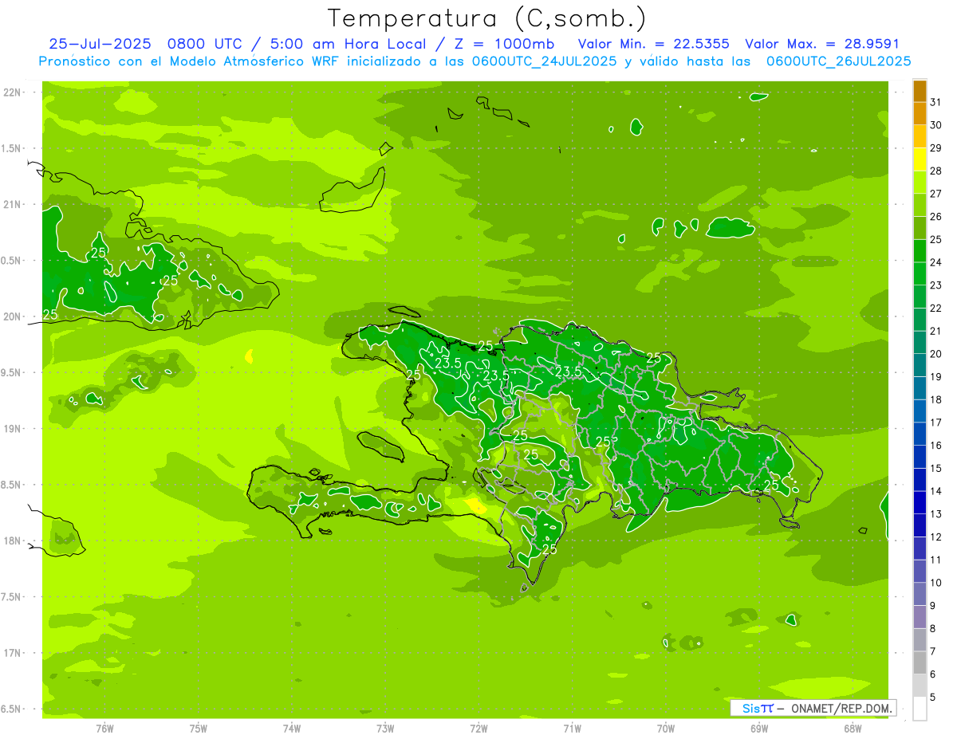Click the '70W' longitude axis label
The image size is (957, 739).
click(666, 728)
